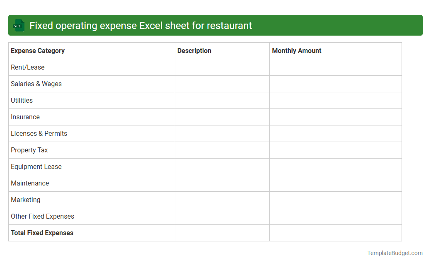The image size is (431, 265).
Task: Select the Salaries & Wages cell
Action: (x=36, y=84)
